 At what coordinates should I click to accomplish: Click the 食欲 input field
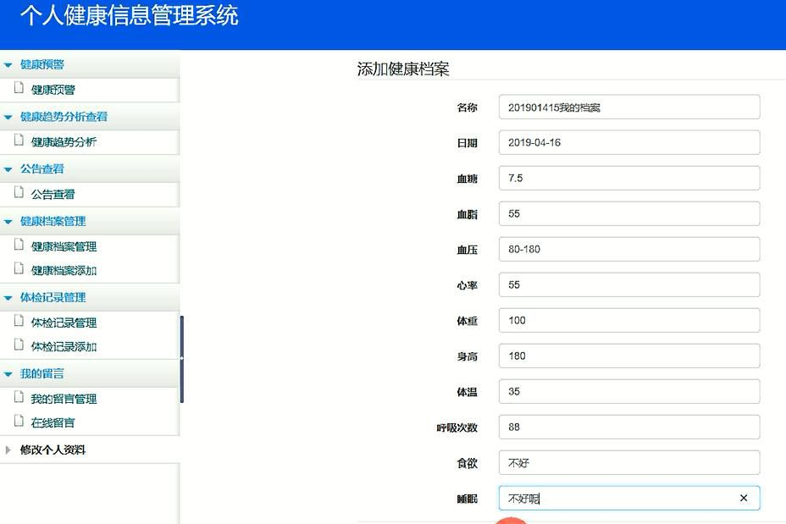pyautogui.click(x=629, y=463)
